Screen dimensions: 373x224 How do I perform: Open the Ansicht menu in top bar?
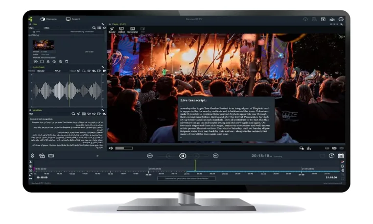pos(73,19)
